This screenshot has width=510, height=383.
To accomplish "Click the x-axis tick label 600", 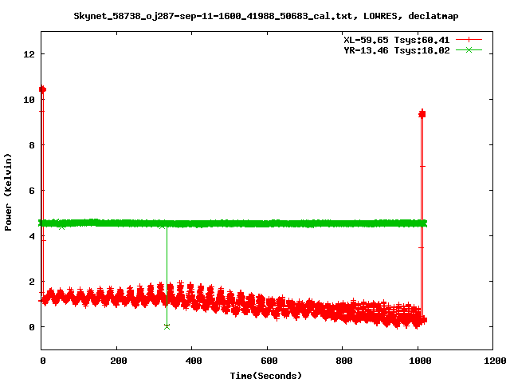I will (269, 361).
